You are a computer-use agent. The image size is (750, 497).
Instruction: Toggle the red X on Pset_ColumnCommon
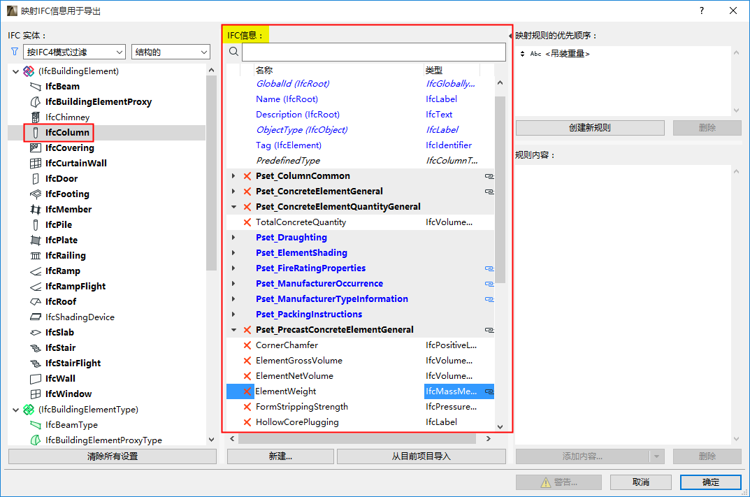tap(247, 176)
